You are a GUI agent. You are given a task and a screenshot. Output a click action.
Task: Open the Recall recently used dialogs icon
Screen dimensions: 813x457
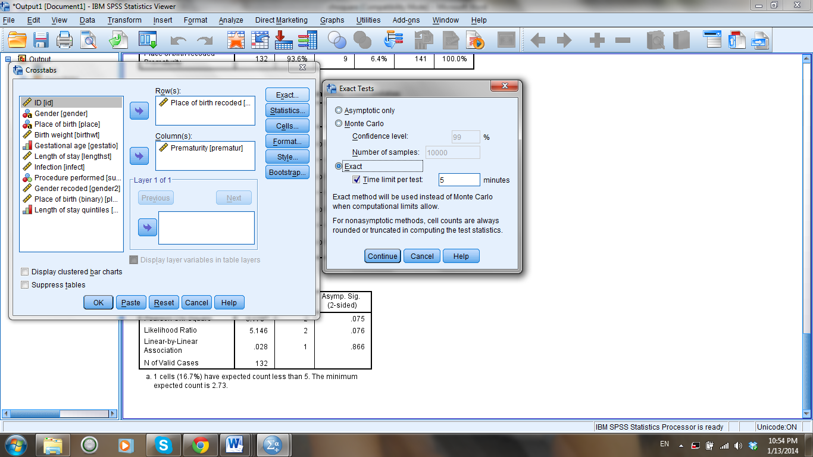[148, 40]
